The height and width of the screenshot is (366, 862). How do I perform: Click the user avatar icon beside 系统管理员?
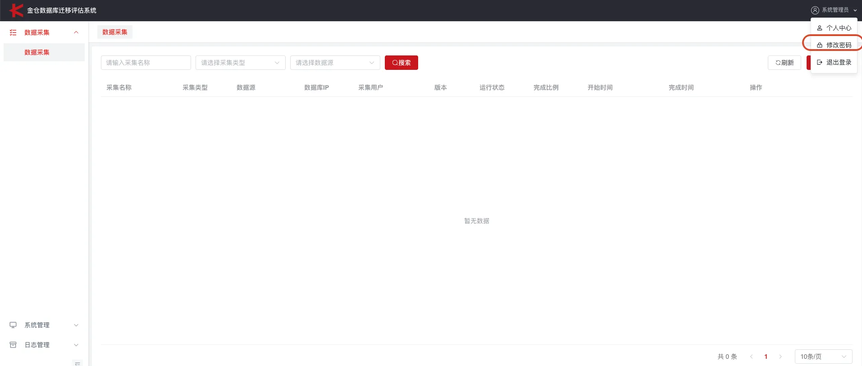(815, 10)
